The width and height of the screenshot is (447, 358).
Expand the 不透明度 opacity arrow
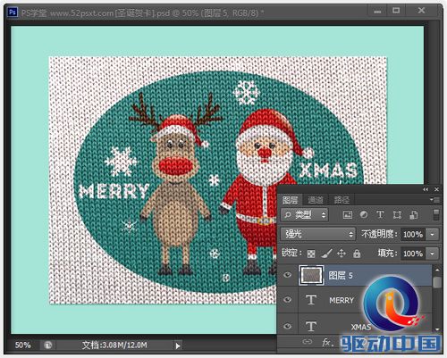433,235
